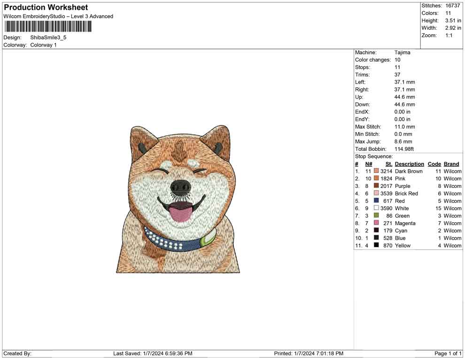The height and width of the screenshot is (358, 465).
Task: Click the Shiba dog embroidery design preview
Action: tap(178, 199)
